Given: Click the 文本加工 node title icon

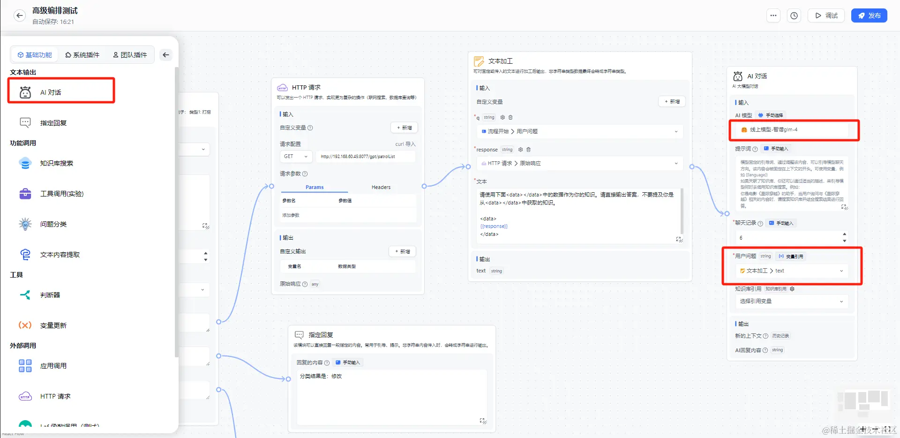Looking at the screenshot, I should 479,61.
